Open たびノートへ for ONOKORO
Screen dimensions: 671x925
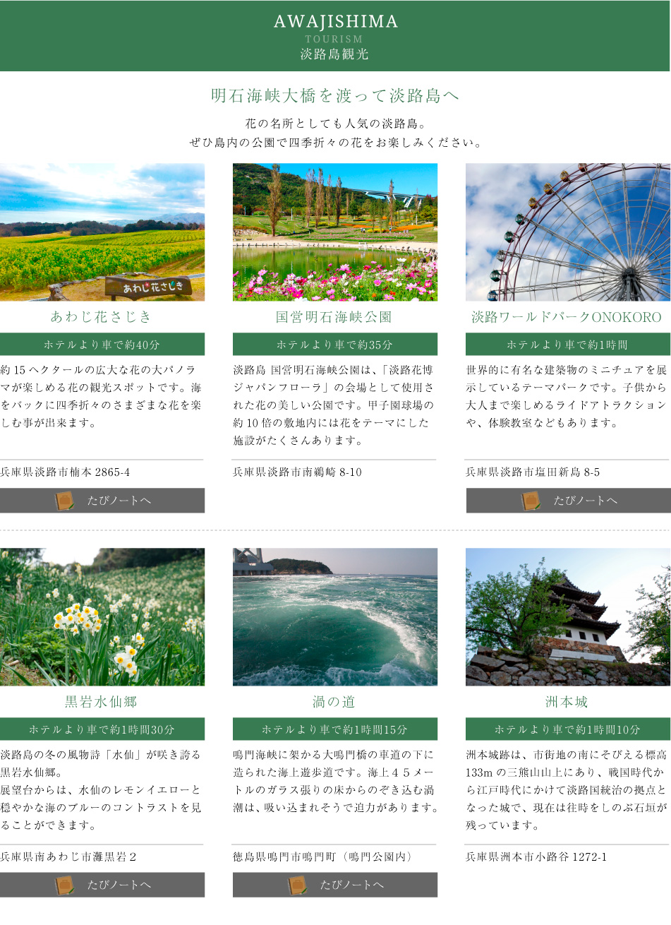(569, 501)
